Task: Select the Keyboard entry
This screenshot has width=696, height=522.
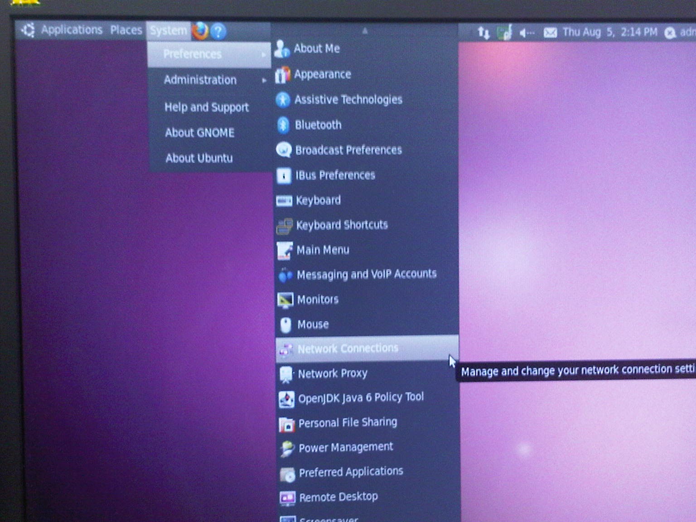Action: click(x=366, y=200)
